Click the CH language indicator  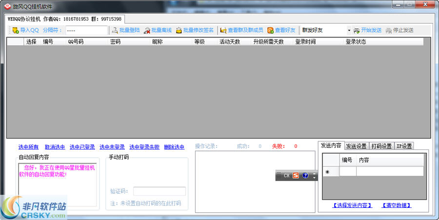tap(287, 176)
